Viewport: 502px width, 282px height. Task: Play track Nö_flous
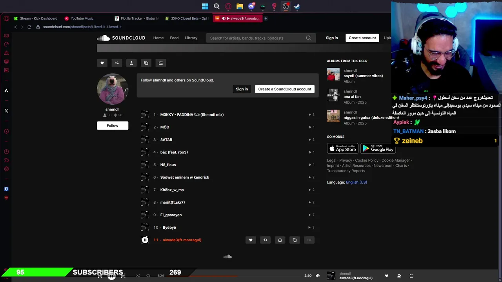168,164
